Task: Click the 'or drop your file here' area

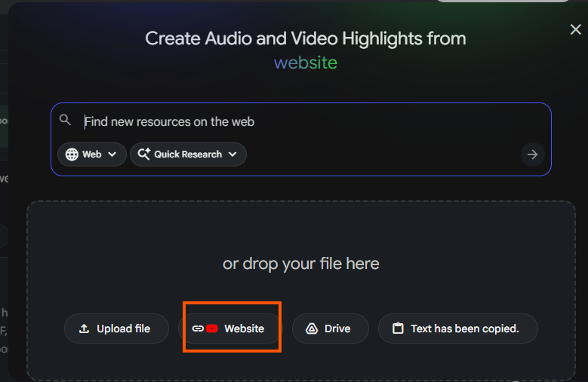Action: point(300,264)
